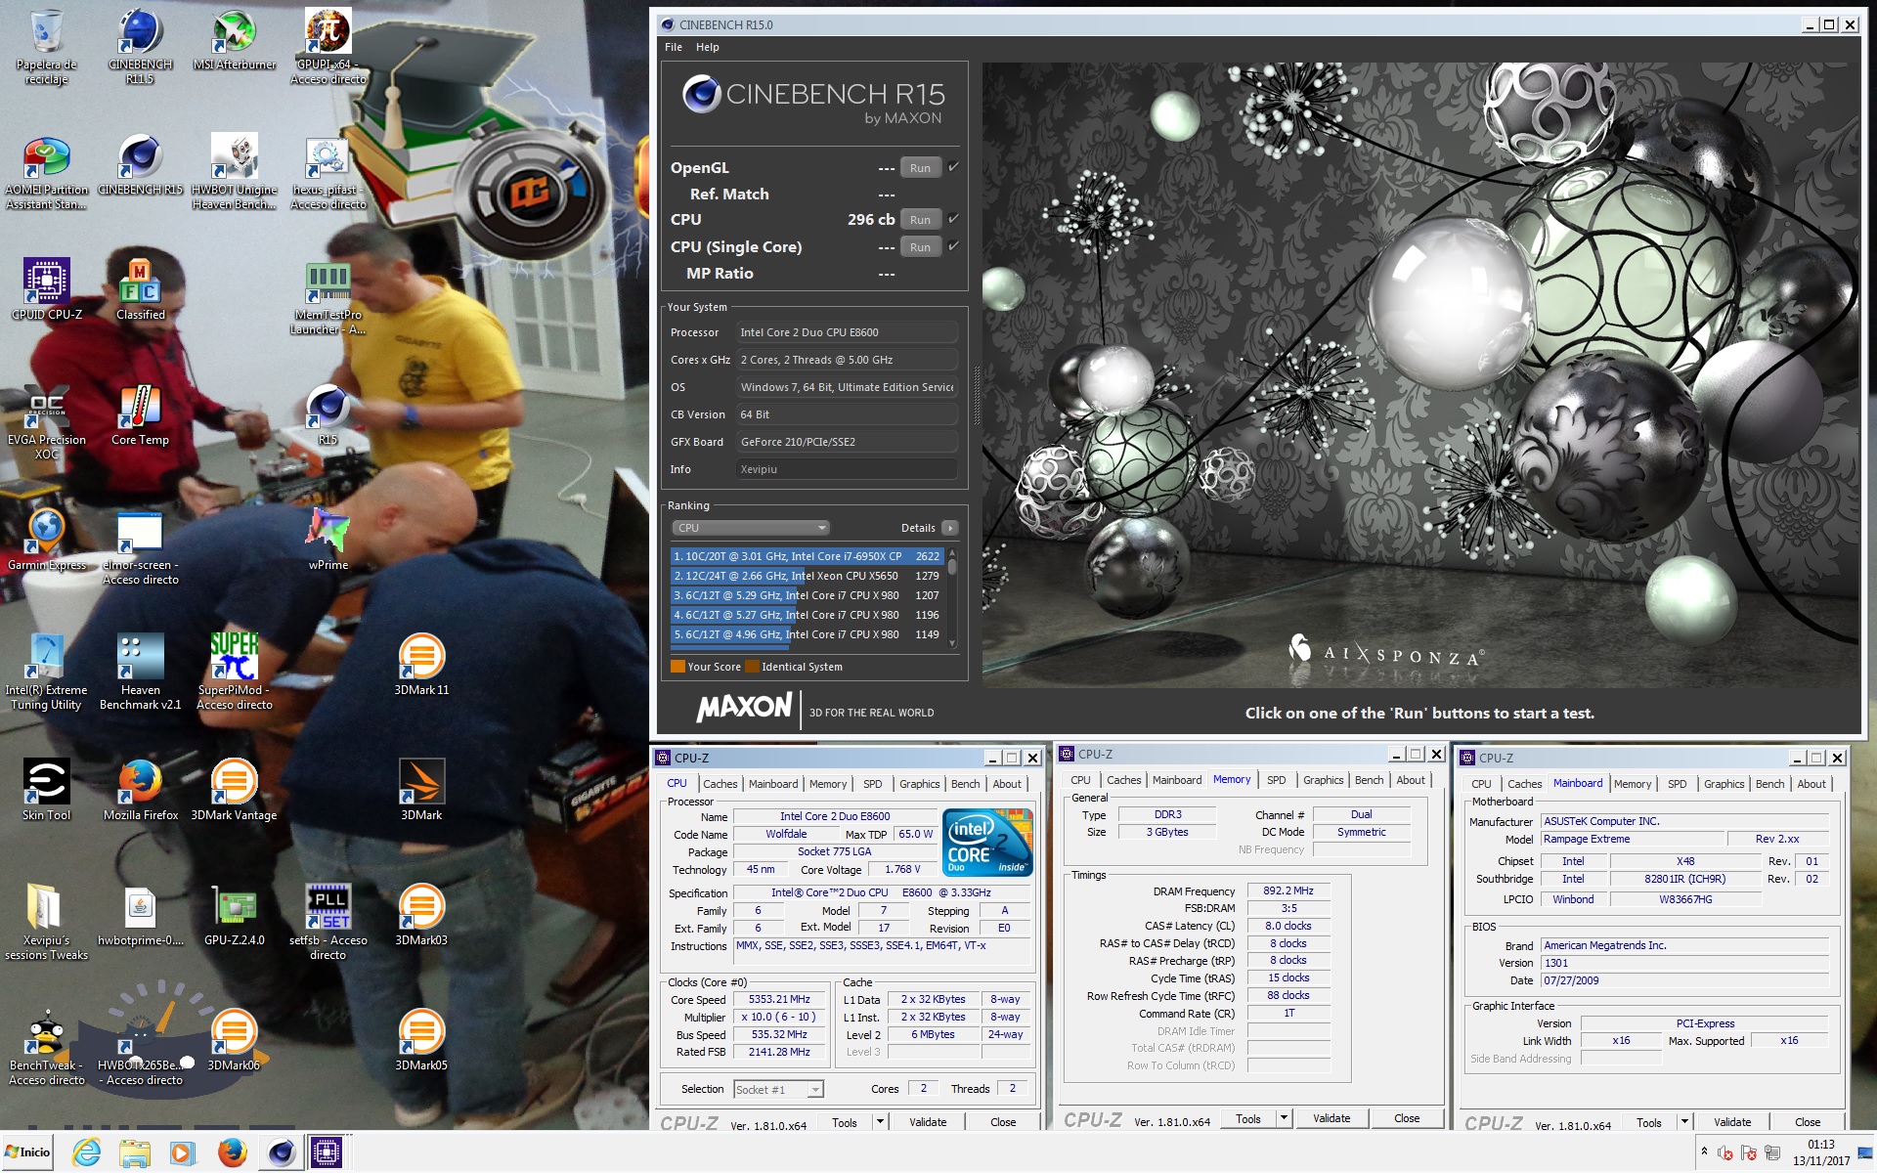The height and width of the screenshot is (1173, 1877).
Task: Click Validate in CPU-Z CPU window
Action: point(928,1122)
